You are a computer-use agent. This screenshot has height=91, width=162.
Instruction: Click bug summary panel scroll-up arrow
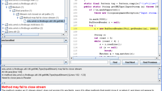(159, 68)
